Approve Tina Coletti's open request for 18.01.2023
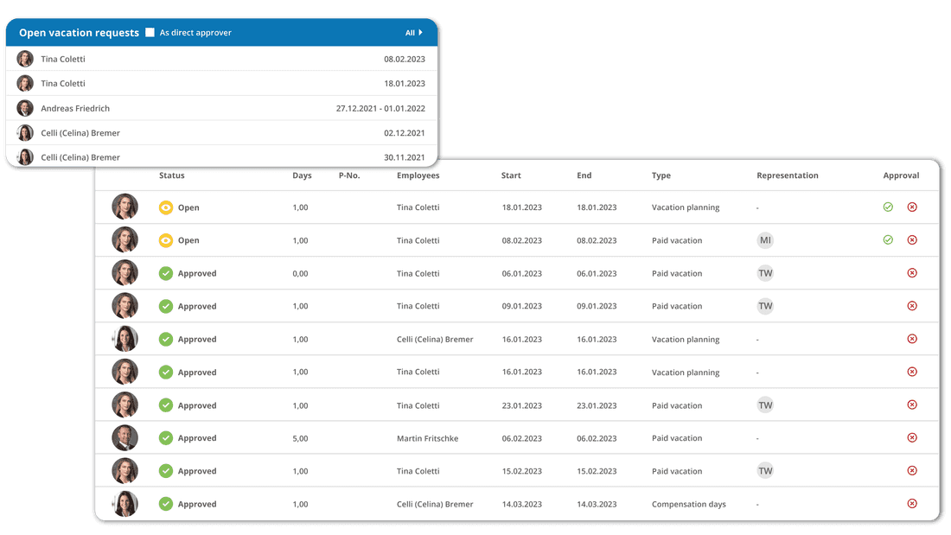This screenshot has height=535, width=951. 887,207
